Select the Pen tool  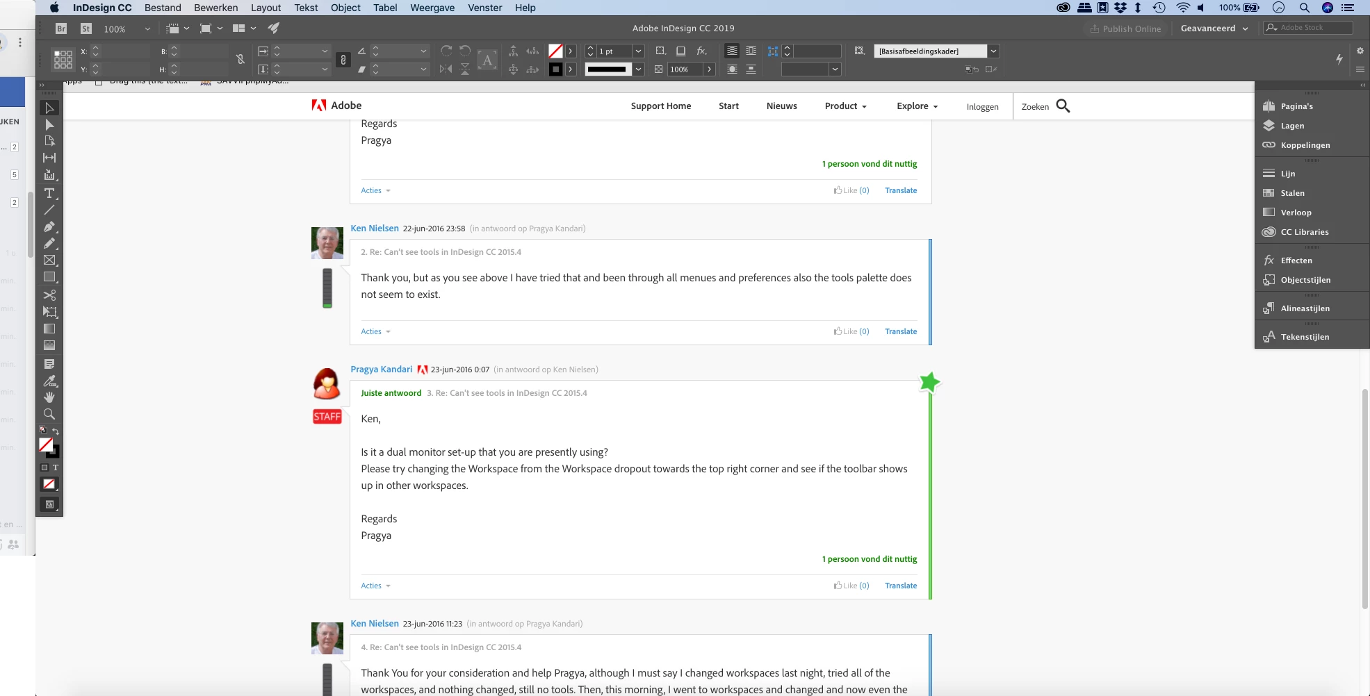(49, 226)
